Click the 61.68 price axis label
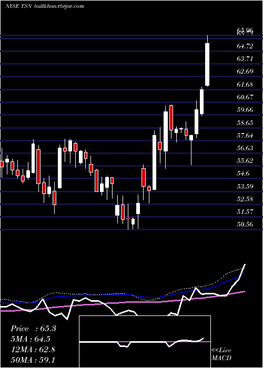This screenshot has height=368, width=263. click(x=245, y=84)
